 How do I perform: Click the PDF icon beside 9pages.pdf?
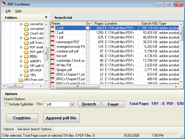click(53, 70)
